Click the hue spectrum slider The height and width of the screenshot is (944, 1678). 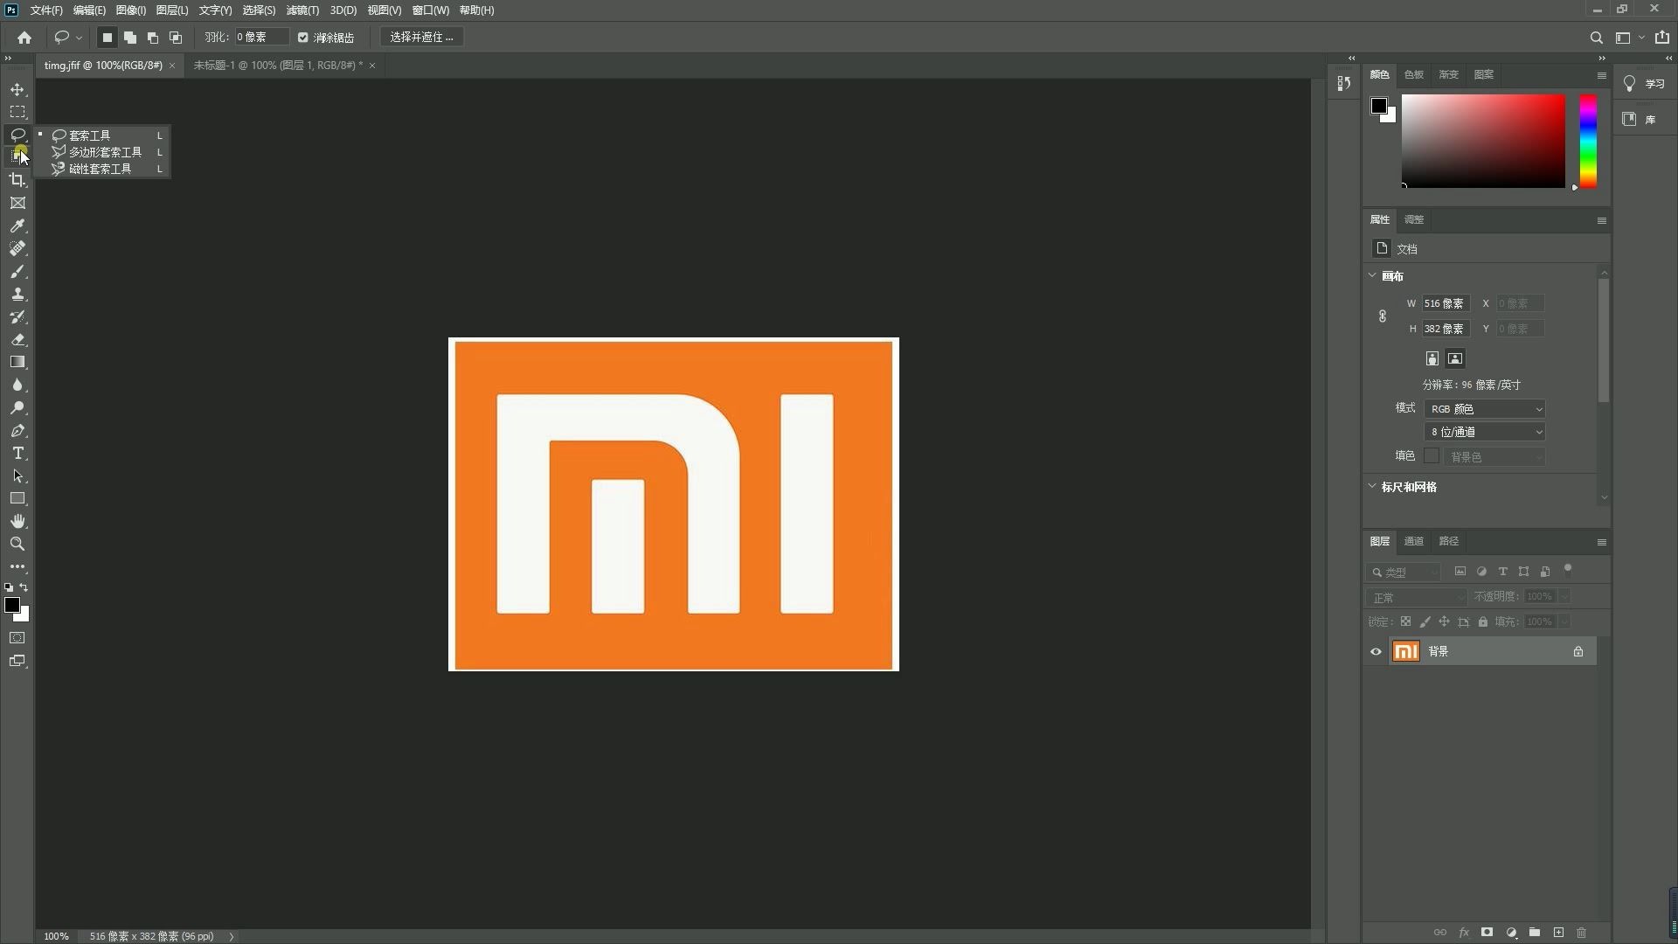tap(1588, 141)
